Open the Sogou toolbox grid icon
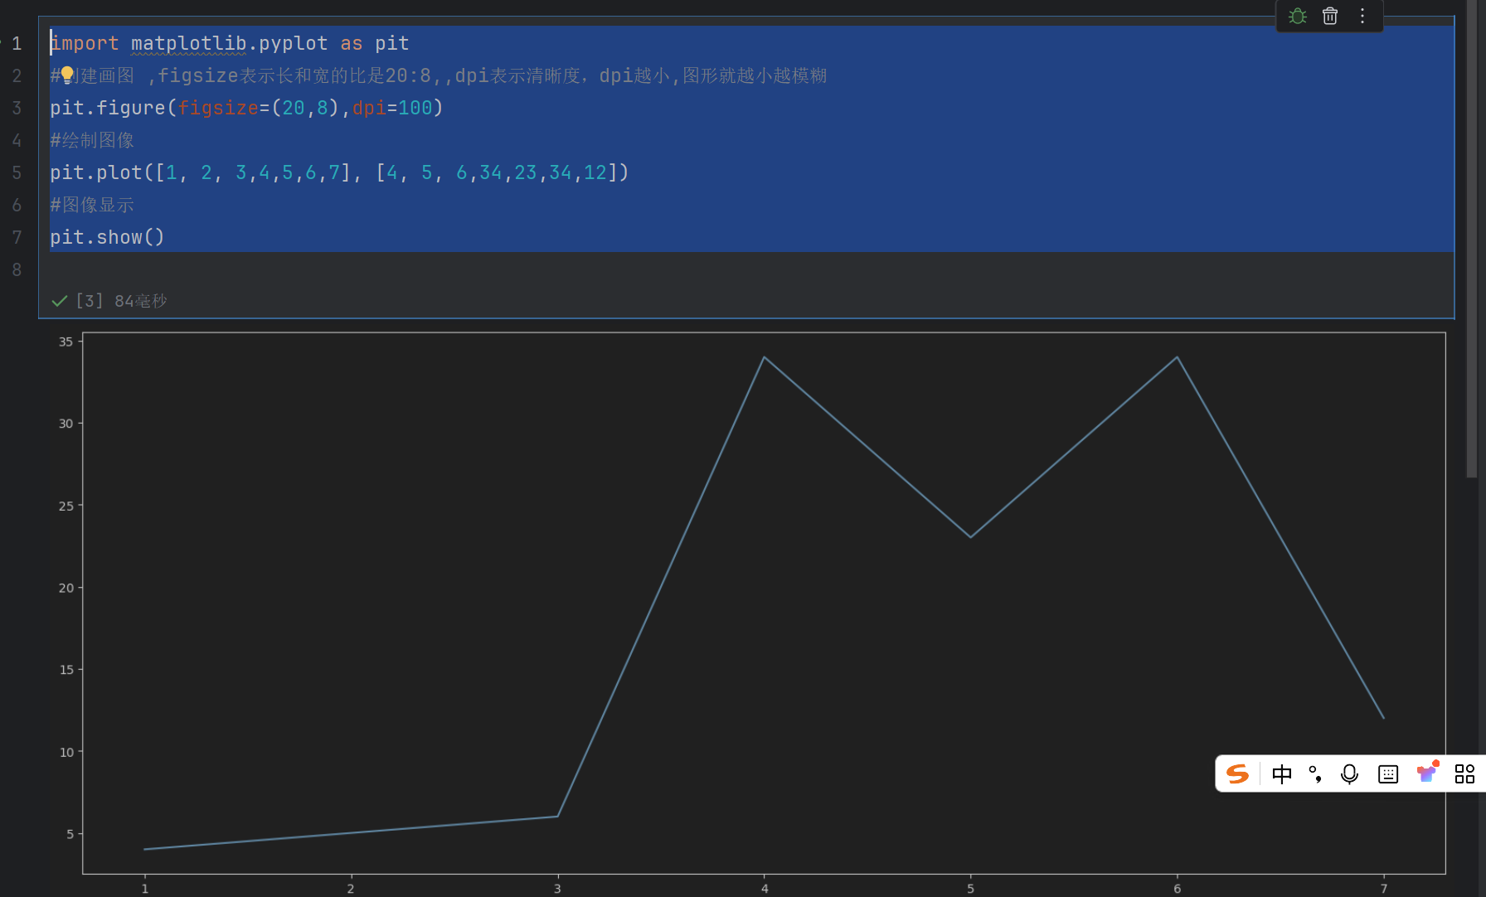The height and width of the screenshot is (897, 1486). pyautogui.click(x=1464, y=773)
